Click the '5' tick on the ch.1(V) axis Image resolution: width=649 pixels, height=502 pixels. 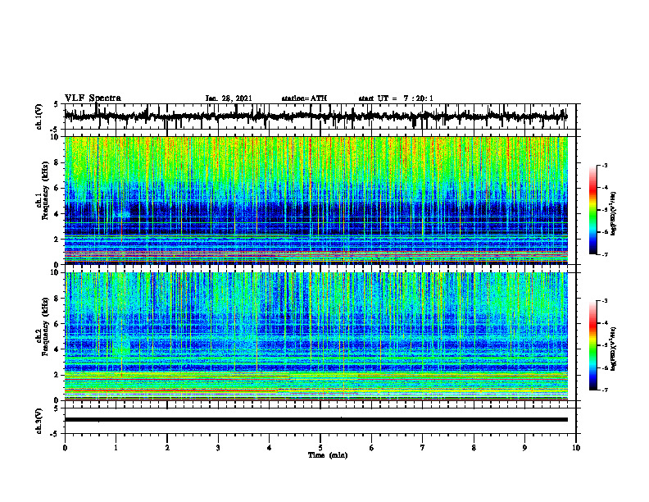click(x=56, y=104)
